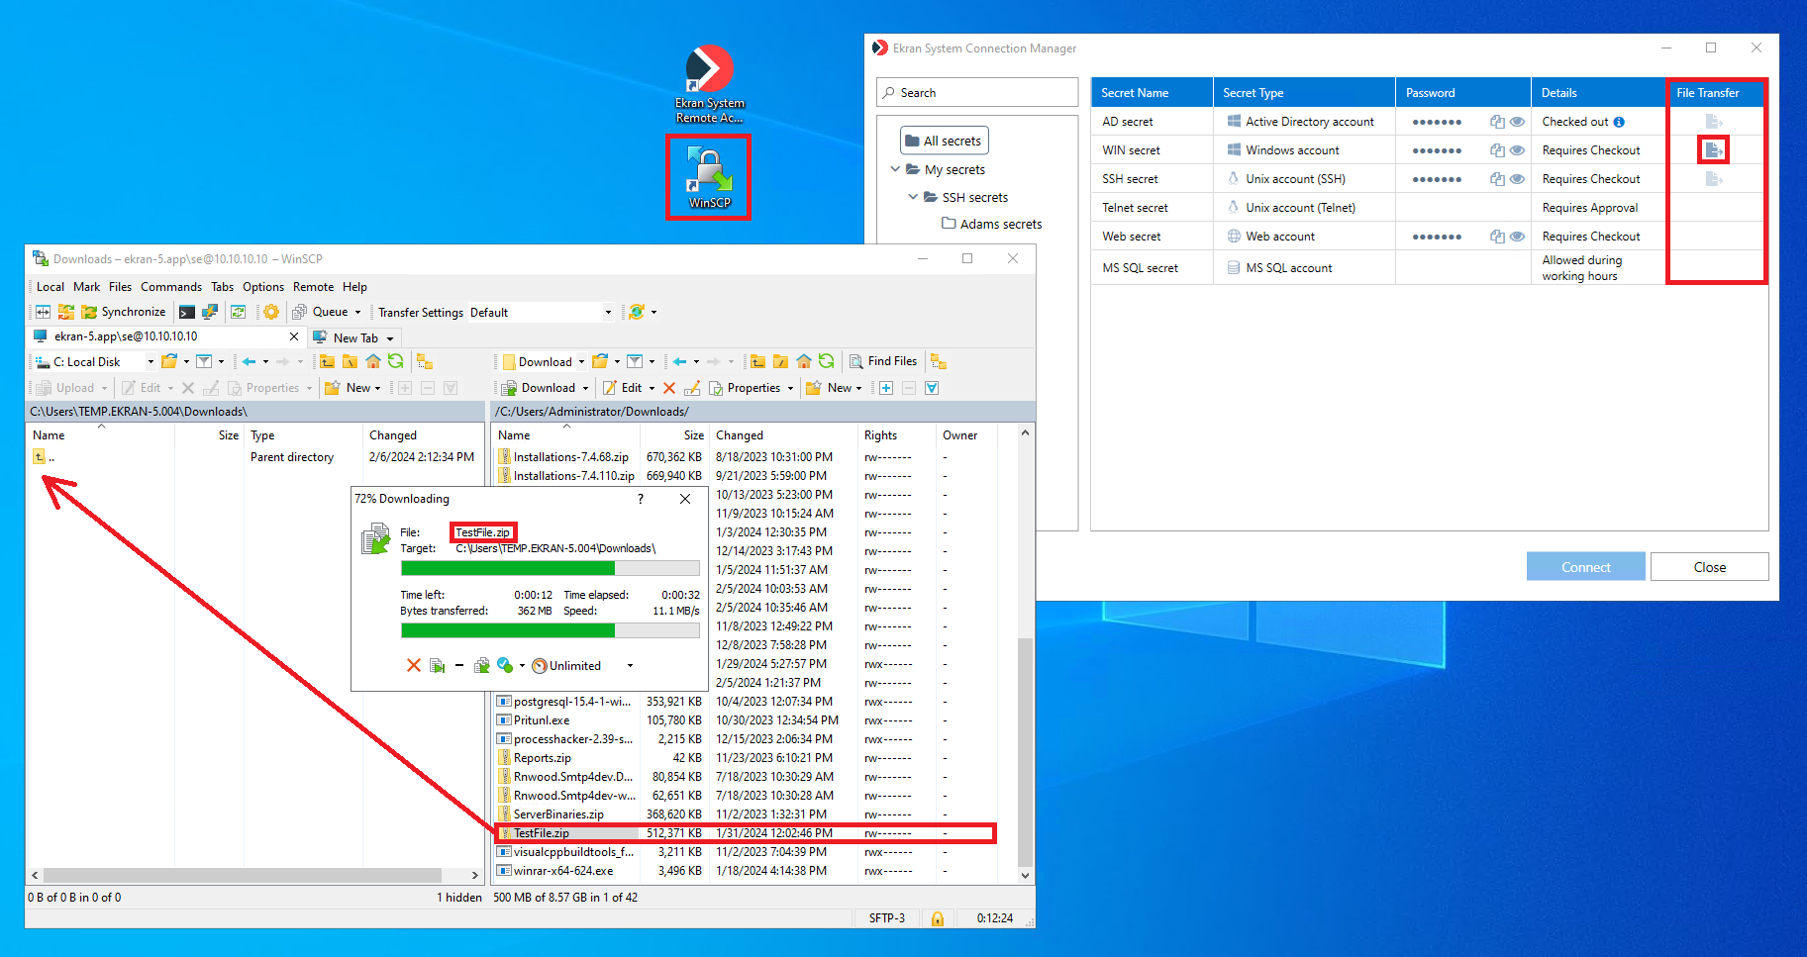Open terminal console icon in WinSCP toolbar

(x=186, y=312)
